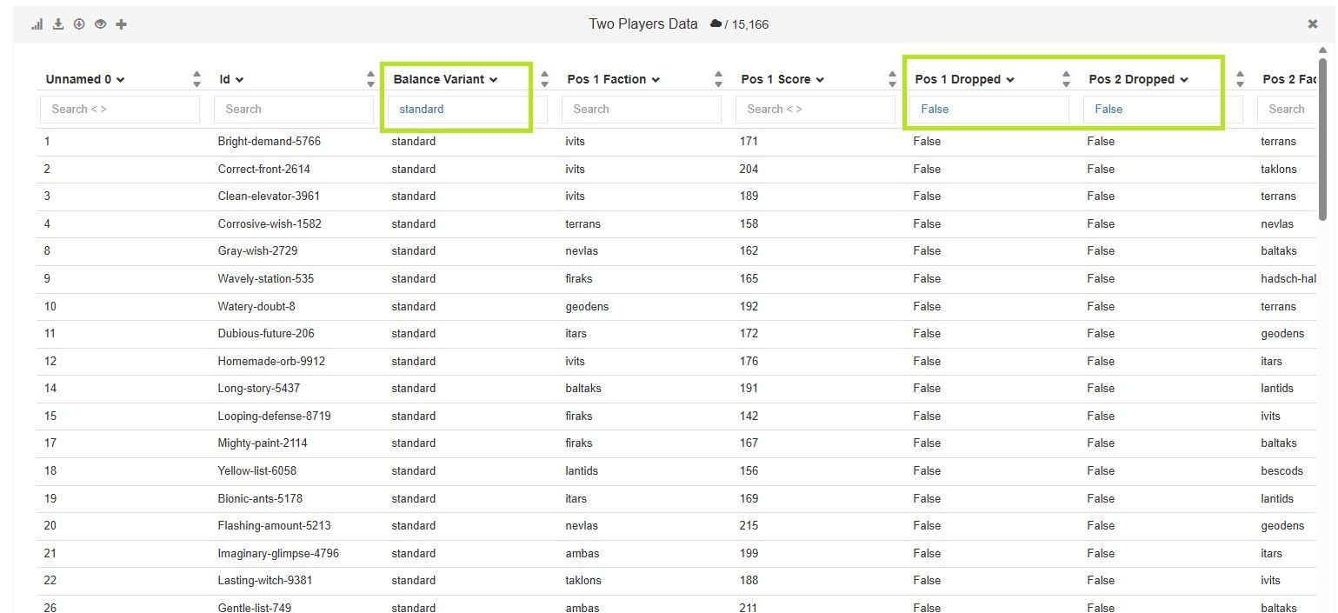1338x613 pixels.
Task: Click the geodens cell in Watery-doubt-8 row
Action: coord(587,306)
